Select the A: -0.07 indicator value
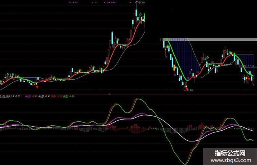 (x=16, y=96)
